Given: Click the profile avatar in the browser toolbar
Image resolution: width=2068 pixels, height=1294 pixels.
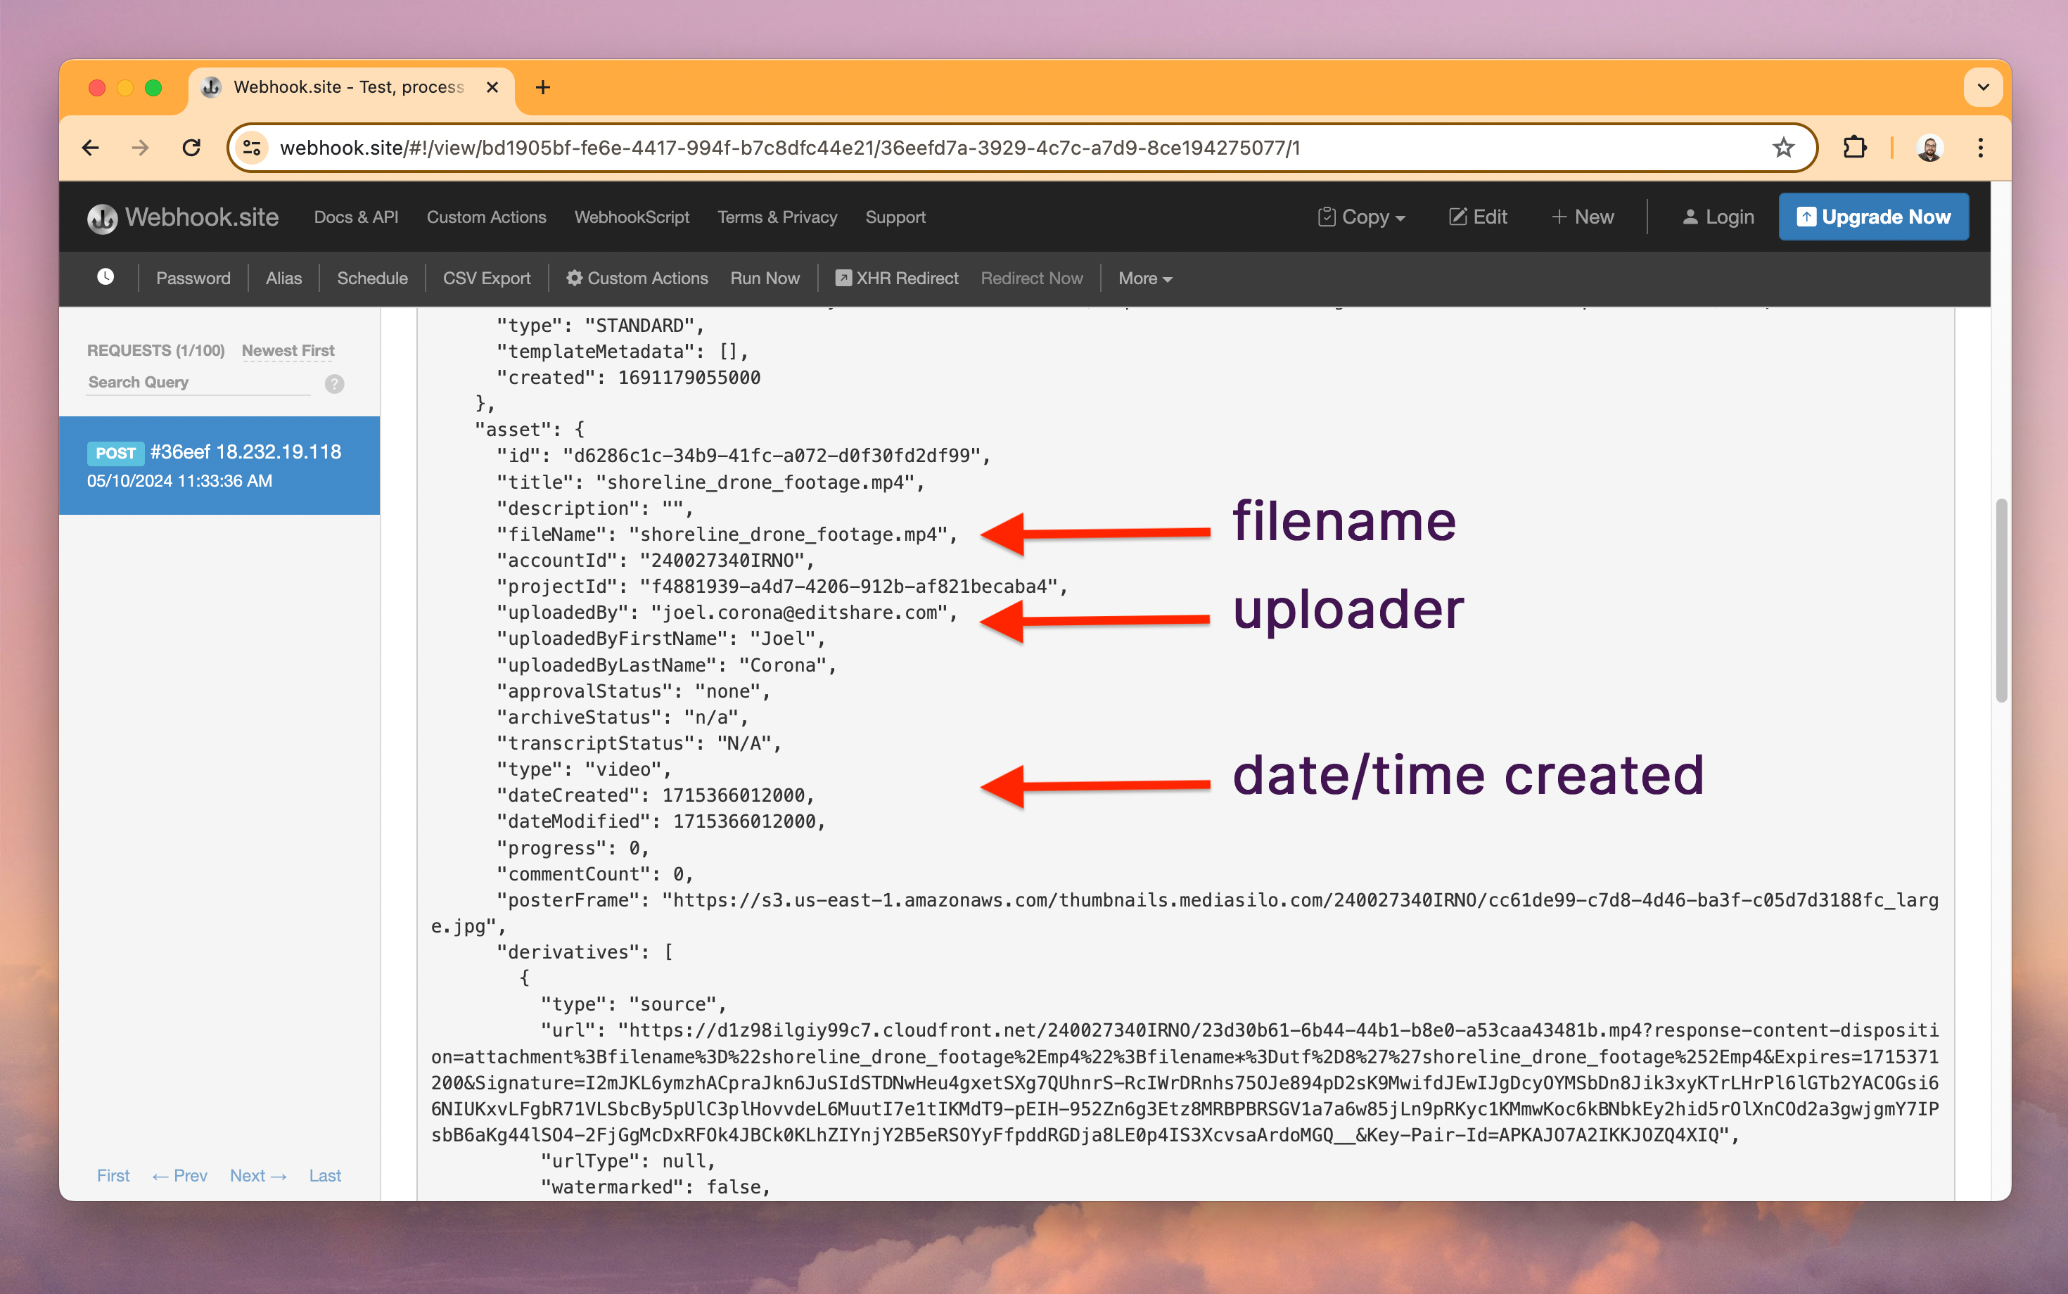Looking at the screenshot, I should coord(1931,147).
